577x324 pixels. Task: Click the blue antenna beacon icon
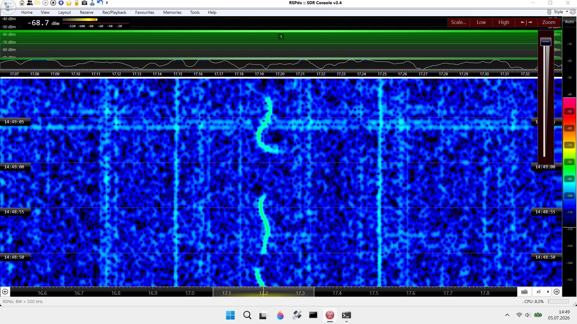pos(92,3)
